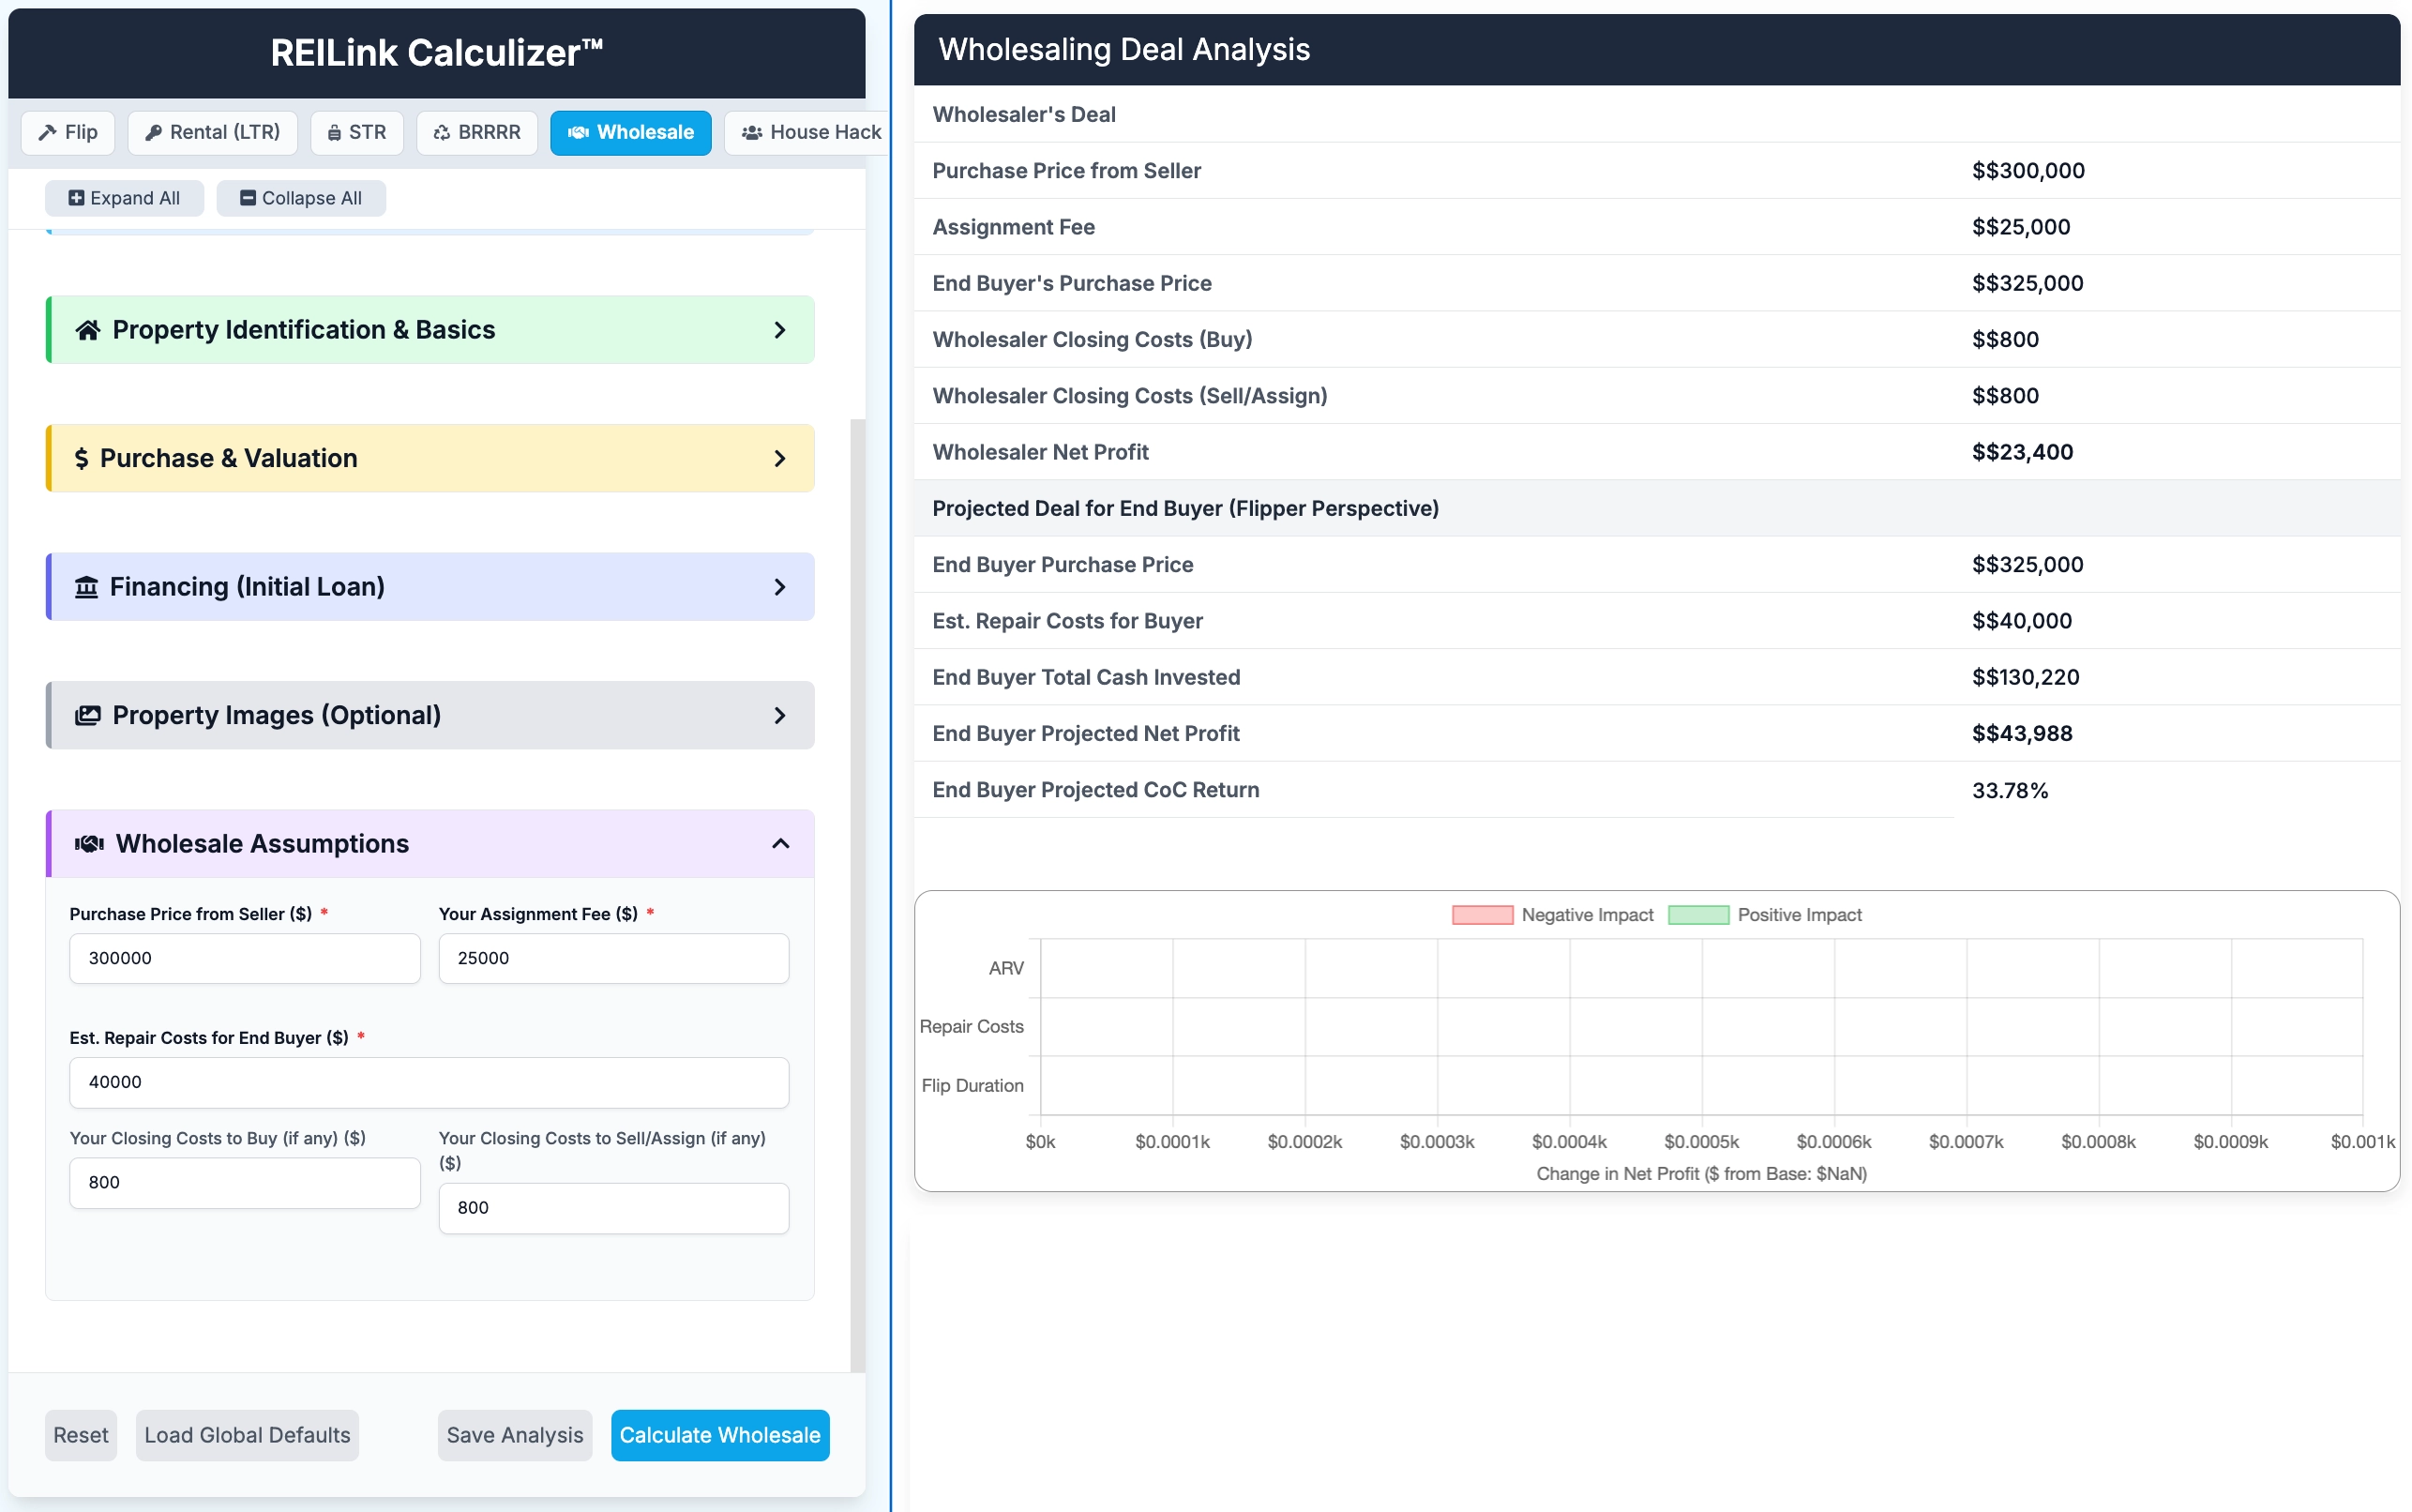Open the STR calculator tab

pyautogui.click(x=357, y=133)
